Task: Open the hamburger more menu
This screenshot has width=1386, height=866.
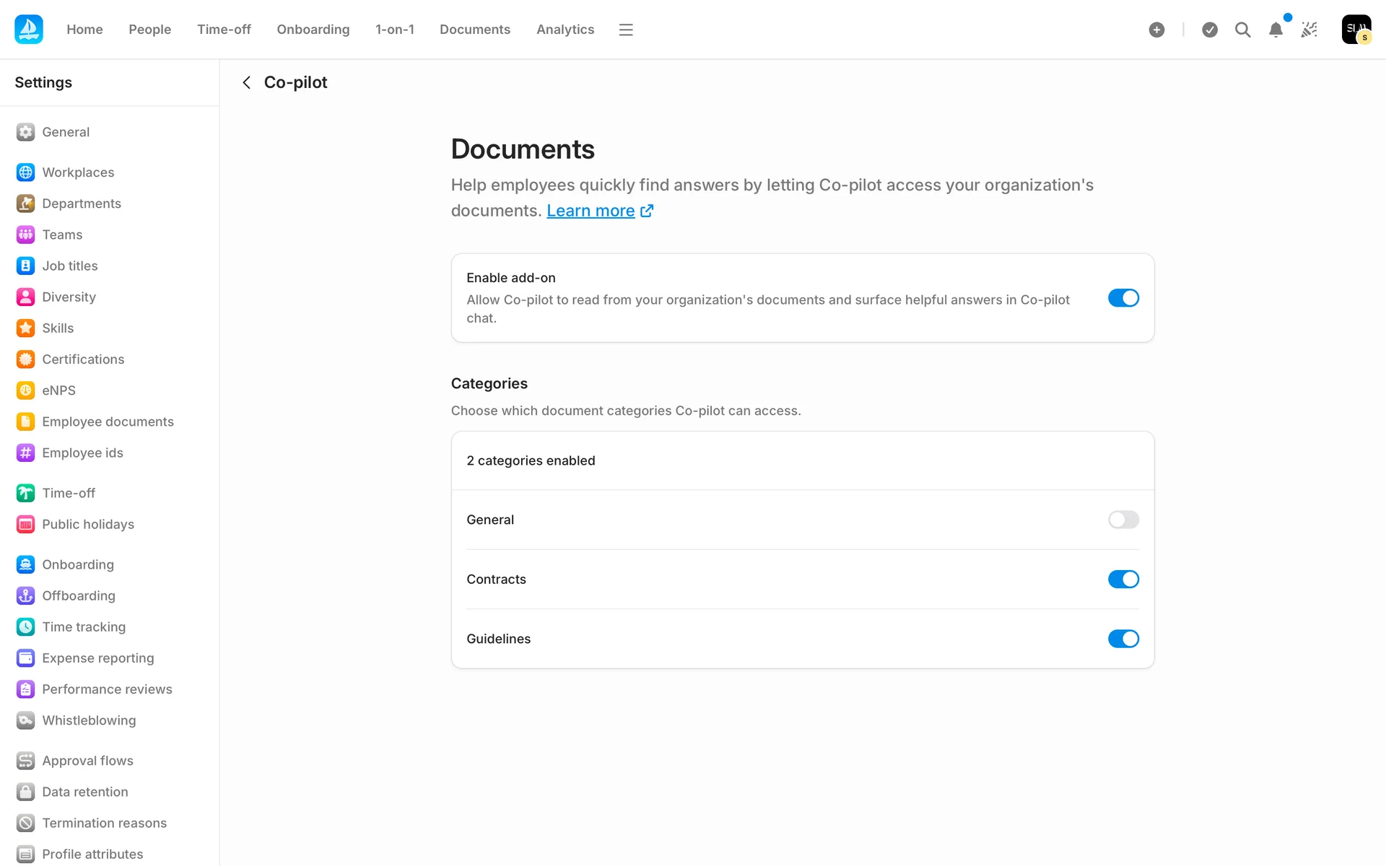Action: coord(626,30)
